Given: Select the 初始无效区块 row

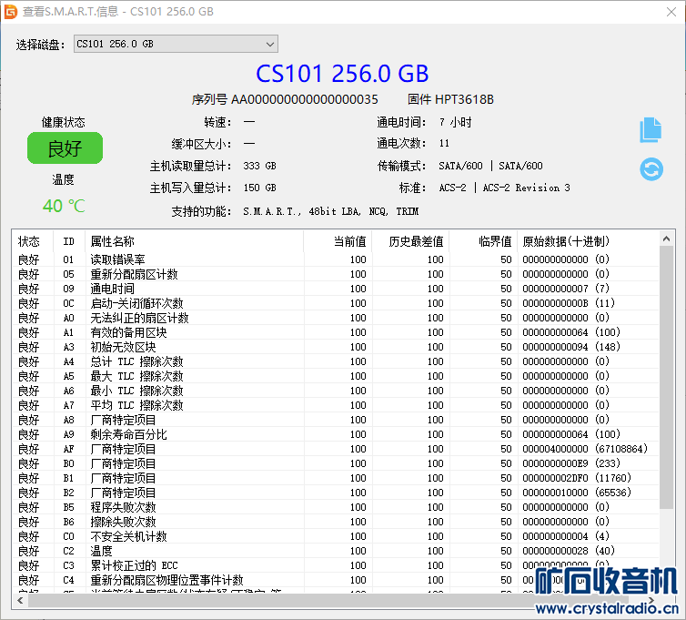Looking at the screenshot, I should pos(335,347).
